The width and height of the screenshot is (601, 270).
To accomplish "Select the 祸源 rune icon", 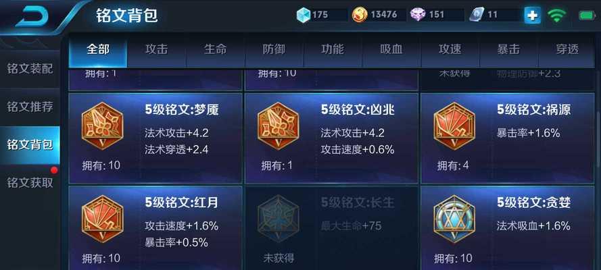I will coord(454,126).
